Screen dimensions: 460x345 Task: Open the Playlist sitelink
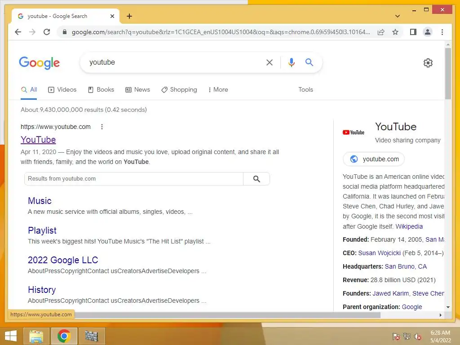(x=42, y=230)
